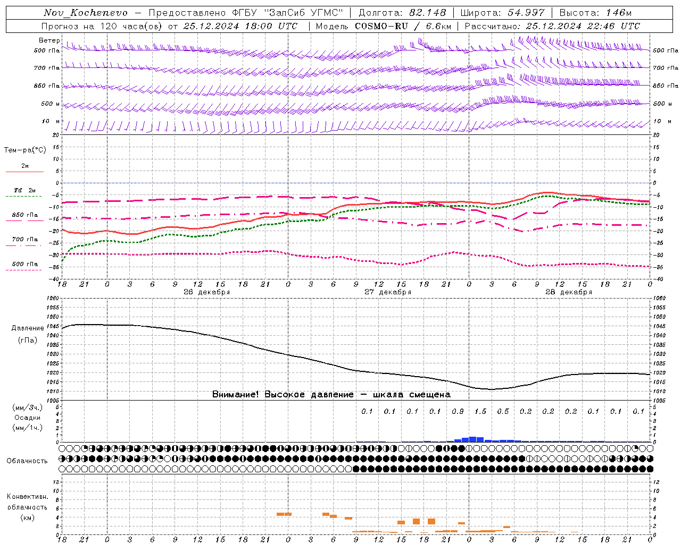The height and width of the screenshot is (544, 681).
Task: Click the 'Давление' pressure panel label
Action: click(28, 328)
